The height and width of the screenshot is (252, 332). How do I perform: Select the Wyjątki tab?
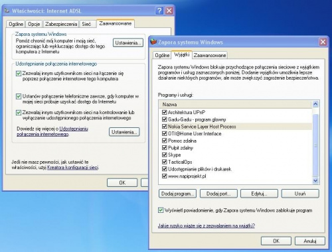point(181,54)
